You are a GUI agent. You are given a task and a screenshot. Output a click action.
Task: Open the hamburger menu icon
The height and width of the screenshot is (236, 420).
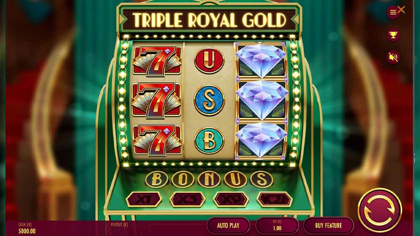pyautogui.click(x=393, y=12)
